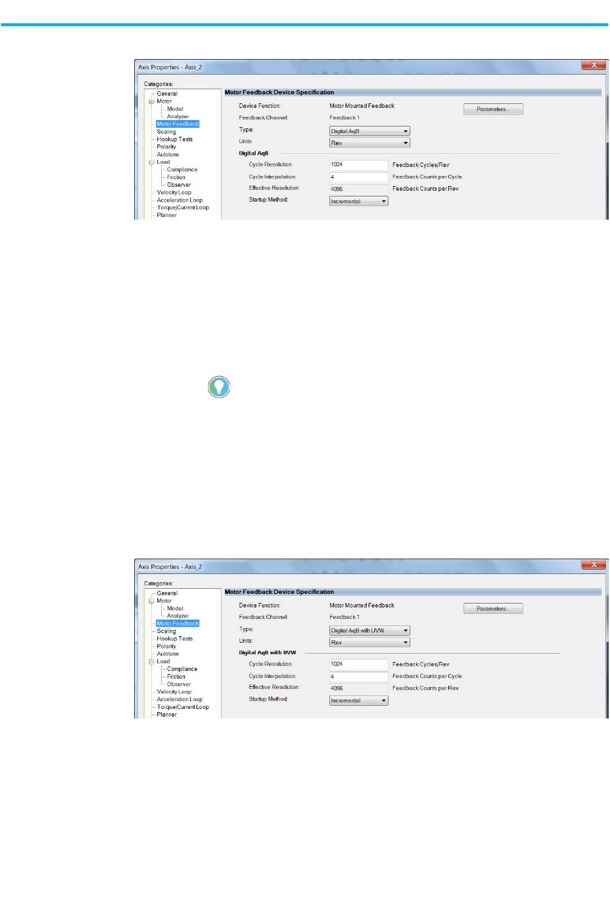Click Cycle Interpolation field in Digital AqB dialog
Screen dimensions: 610x897
click(358, 177)
